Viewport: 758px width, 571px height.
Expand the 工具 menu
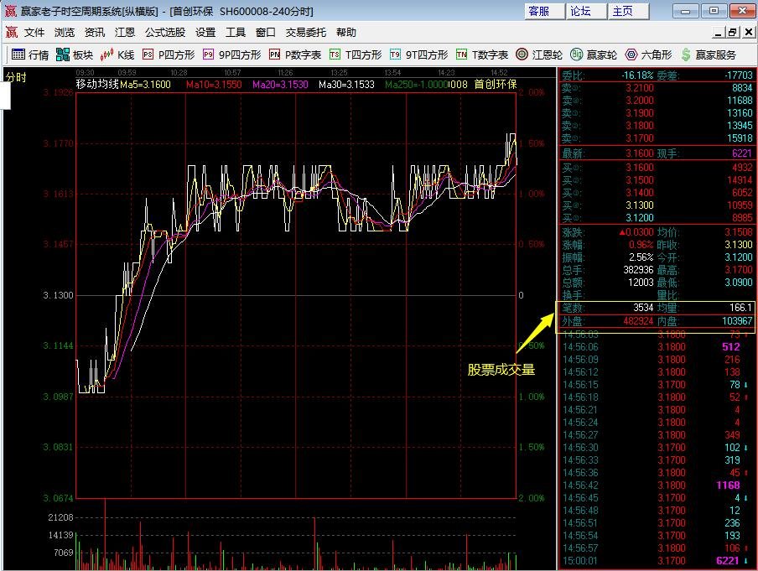click(236, 32)
